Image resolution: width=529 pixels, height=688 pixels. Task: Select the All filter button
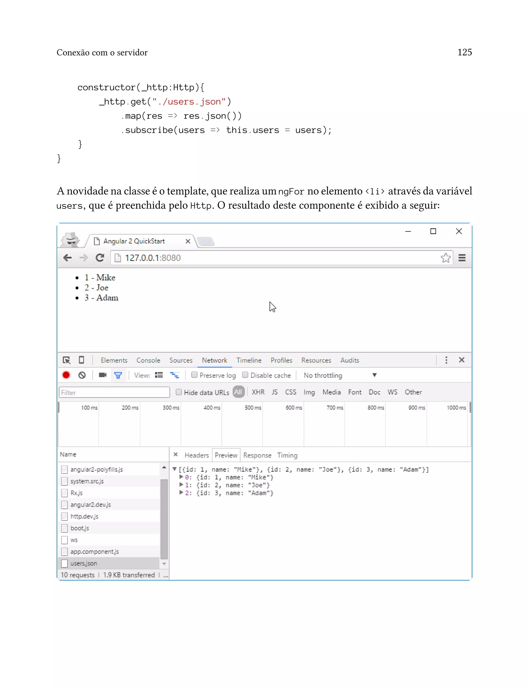(238, 392)
